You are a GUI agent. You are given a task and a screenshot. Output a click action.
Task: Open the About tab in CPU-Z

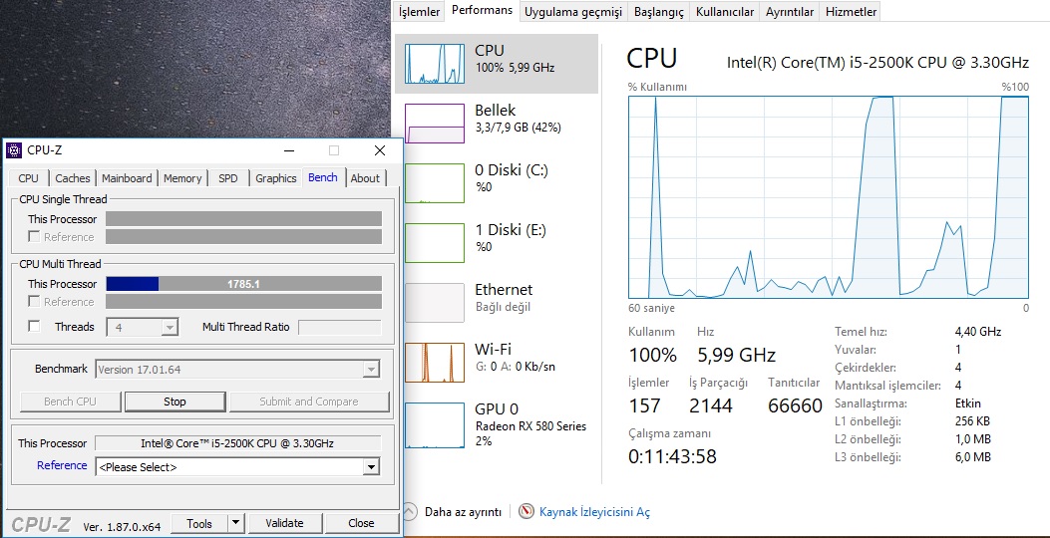(365, 178)
